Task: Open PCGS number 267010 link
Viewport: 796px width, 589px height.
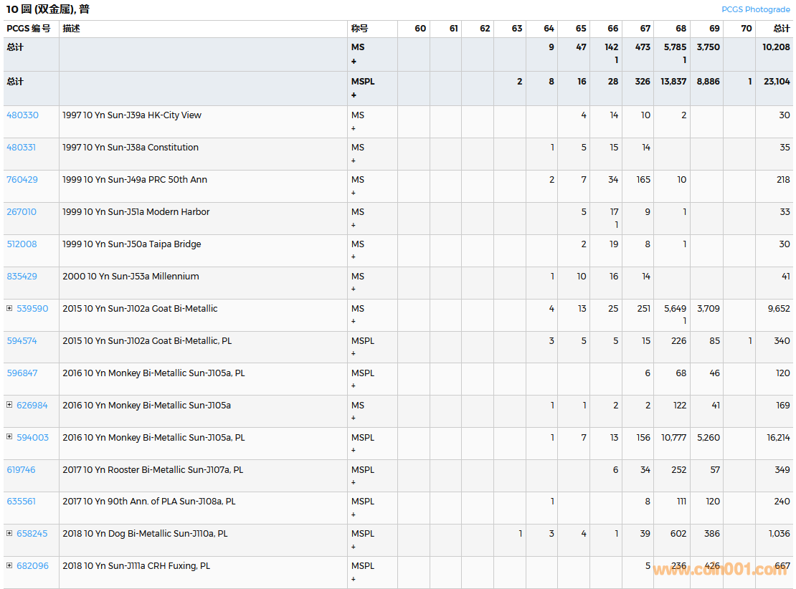Action: pos(22,212)
